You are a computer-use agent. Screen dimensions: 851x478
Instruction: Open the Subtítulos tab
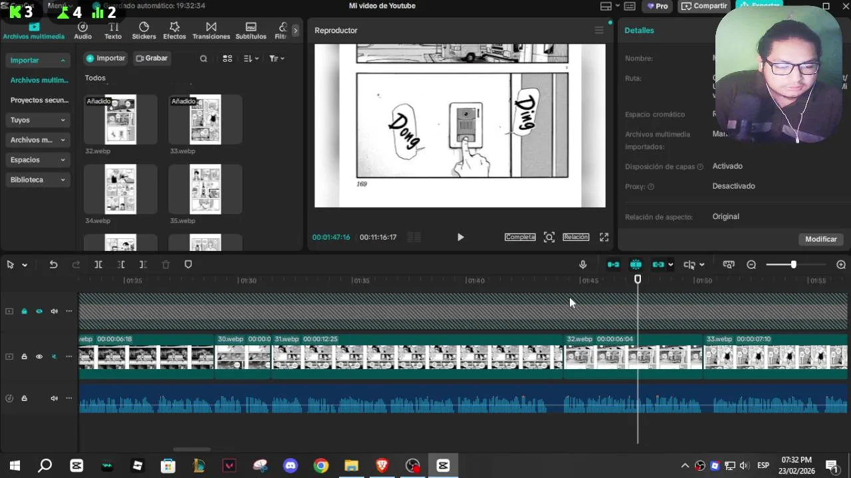251,31
